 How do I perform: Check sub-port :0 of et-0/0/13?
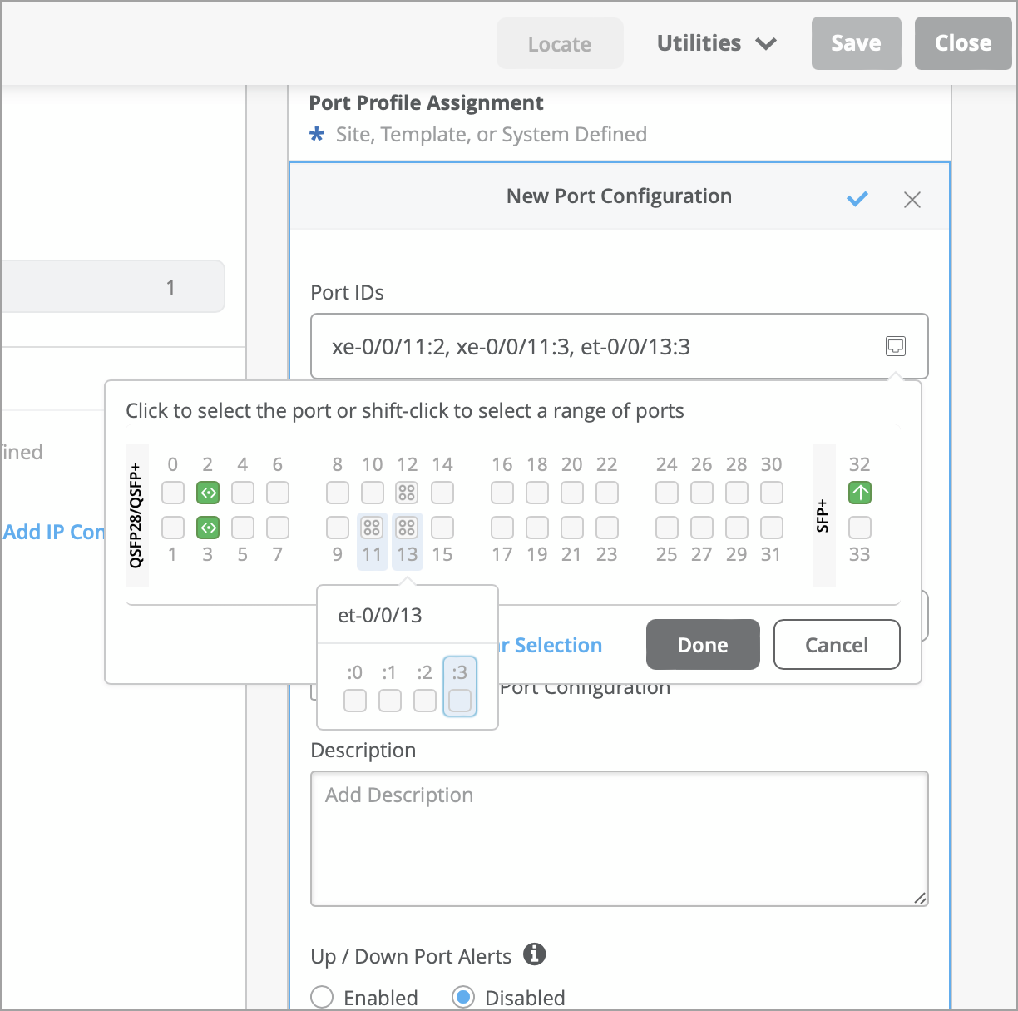coord(355,701)
